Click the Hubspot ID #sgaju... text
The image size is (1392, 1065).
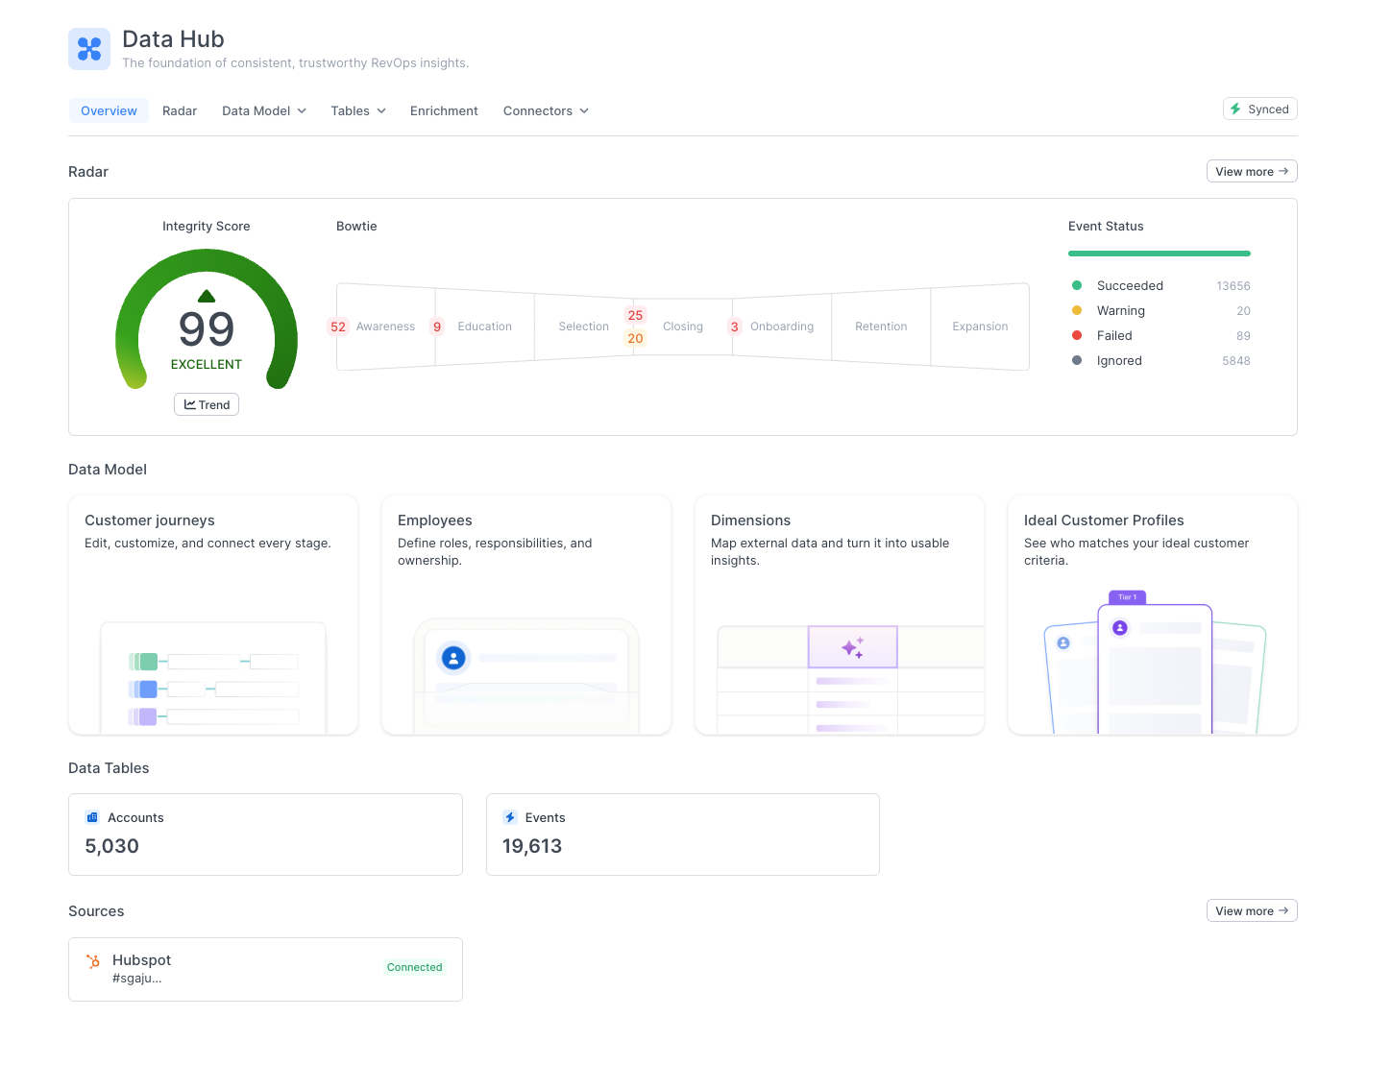pos(137,979)
